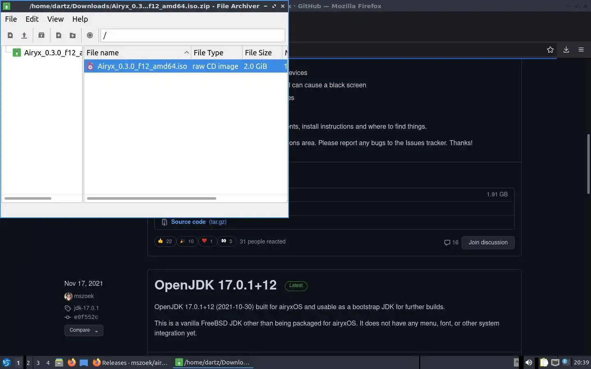This screenshot has height=369, width=591.
Task: Click the 2.0 GiB size cell
Action: [x=255, y=66]
